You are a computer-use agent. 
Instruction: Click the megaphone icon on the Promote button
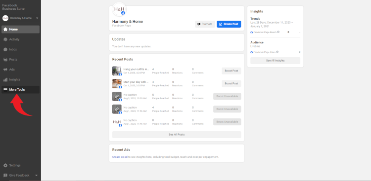(x=199, y=24)
